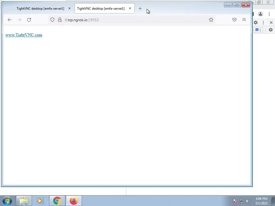Click the clock showing 4:06 PM
275x206 pixels.
[x=261, y=201]
